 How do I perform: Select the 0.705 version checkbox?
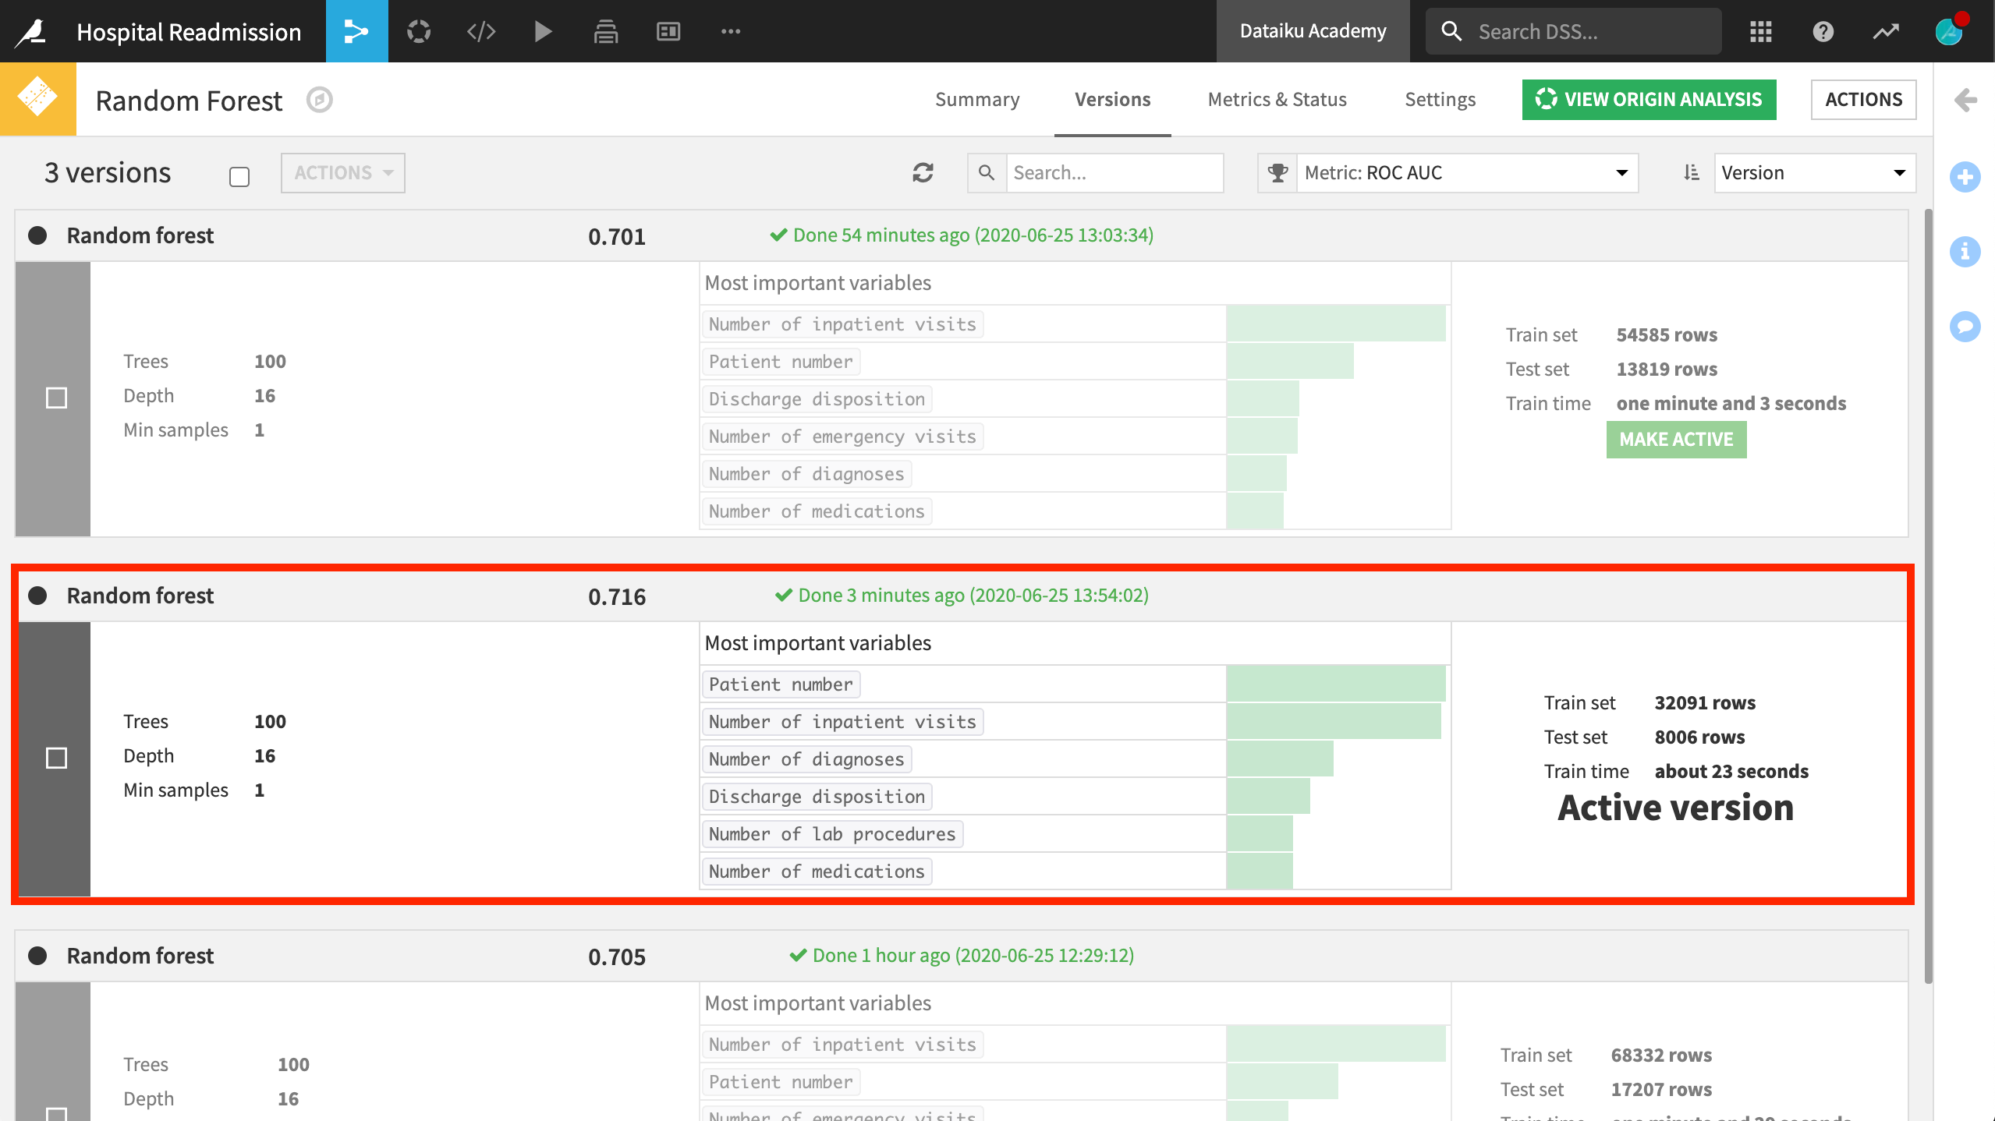click(56, 1113)
